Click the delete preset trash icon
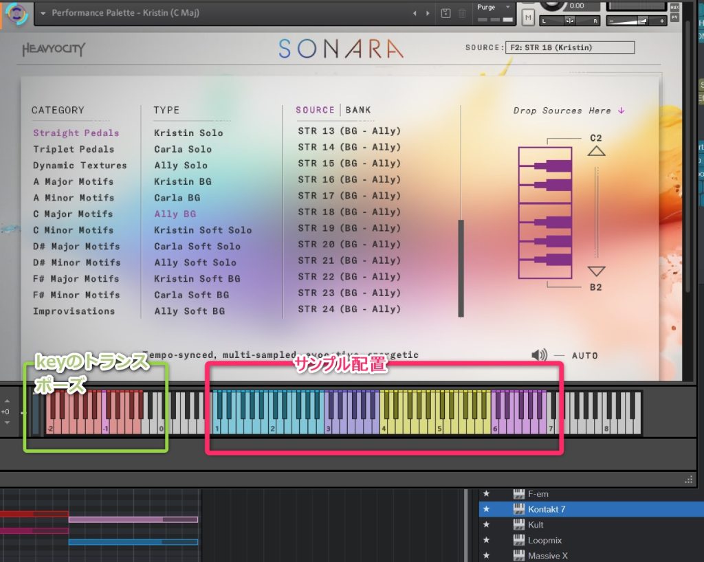This screenshot has width=704, height=562. [x=462, y=13]
